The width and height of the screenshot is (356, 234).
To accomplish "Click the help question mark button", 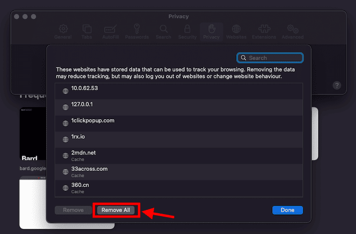I will click(x=337, y=85).
